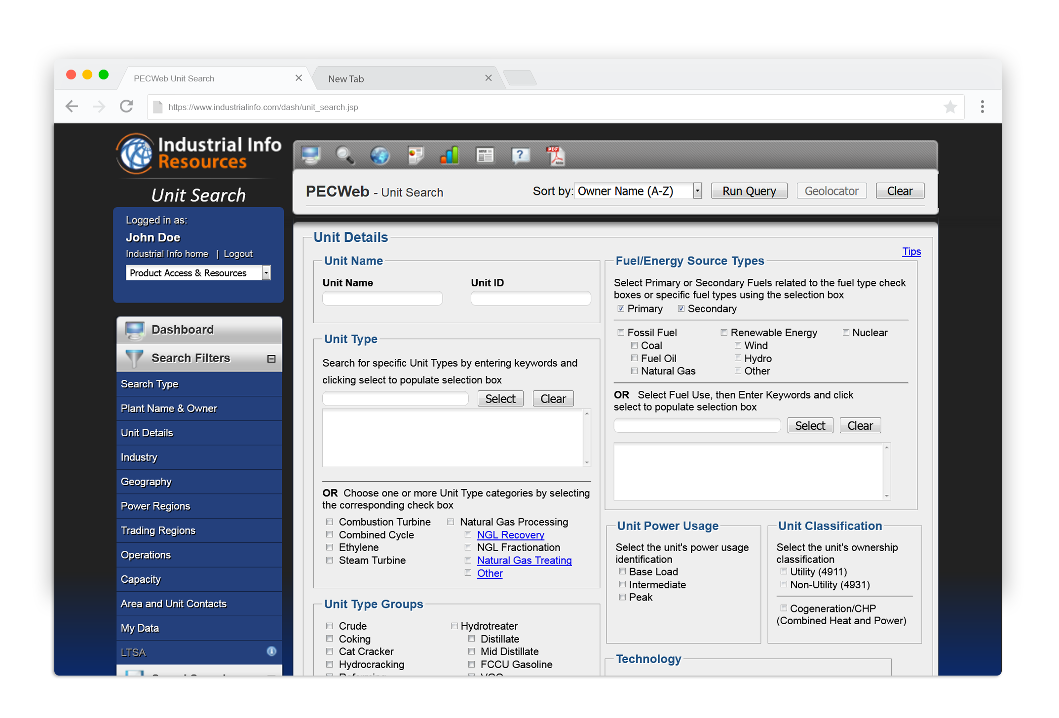Click the Industrial Info Resources logo
The height and width of the screenshot is (718, 1059).
click(198, 154)
